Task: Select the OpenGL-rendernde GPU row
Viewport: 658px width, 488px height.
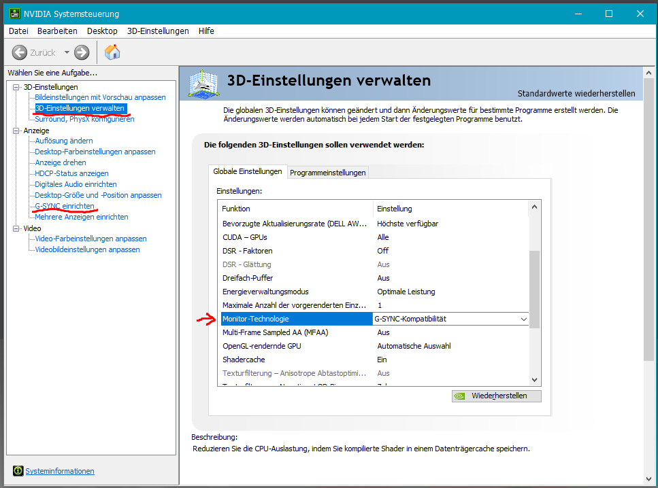Action: point(374,347)
